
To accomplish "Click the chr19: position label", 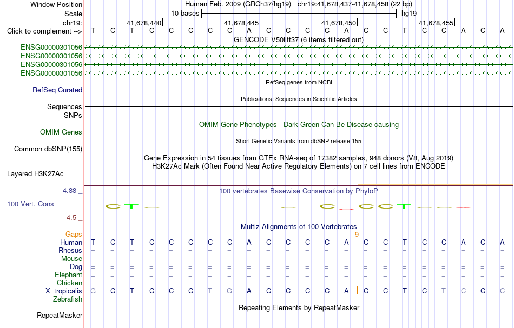I will [x=72, y=23].
